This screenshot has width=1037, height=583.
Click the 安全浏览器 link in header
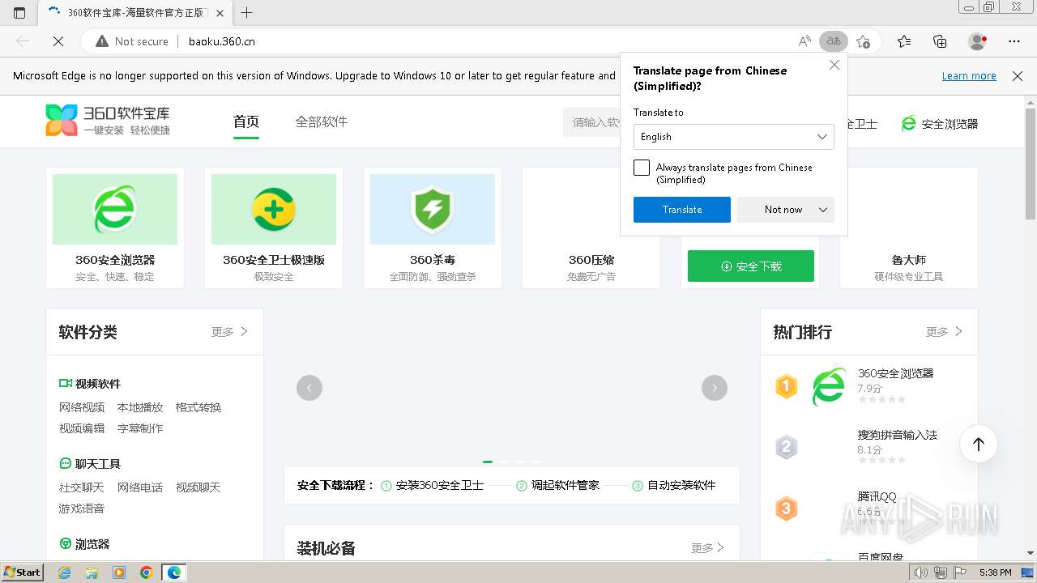click(x=940, y=124)
